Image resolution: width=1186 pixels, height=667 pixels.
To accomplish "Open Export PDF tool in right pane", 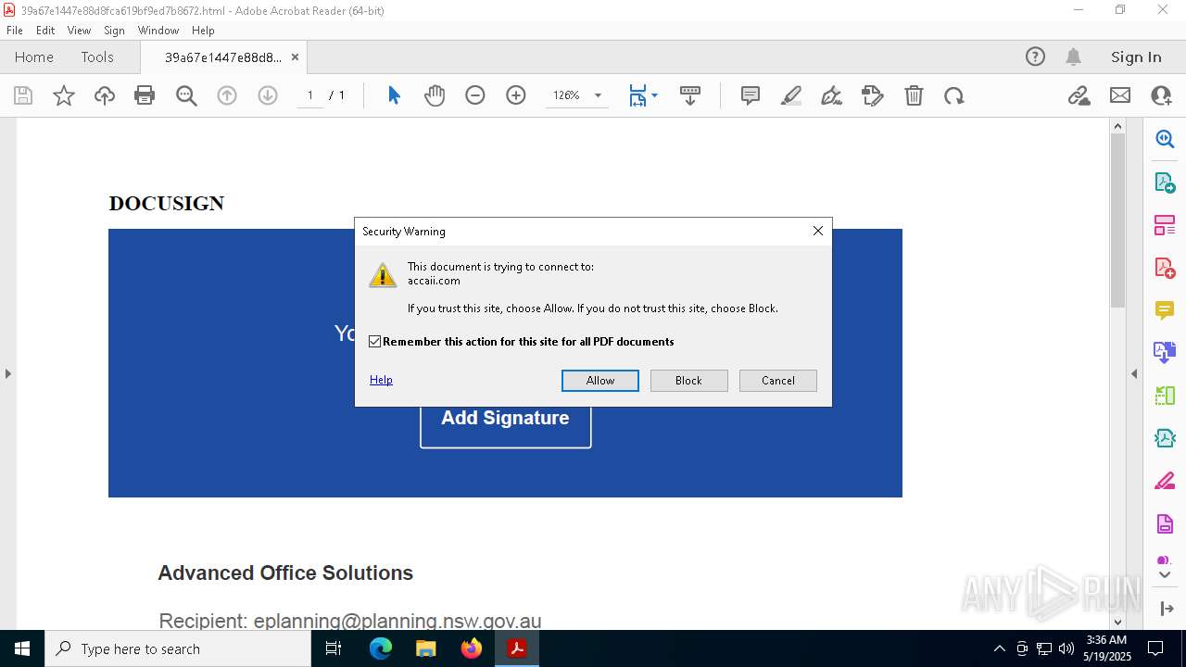I will [x=1165, y=182].
